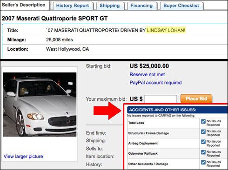
Task: Open the Financing tab
Action: (141, 6)
